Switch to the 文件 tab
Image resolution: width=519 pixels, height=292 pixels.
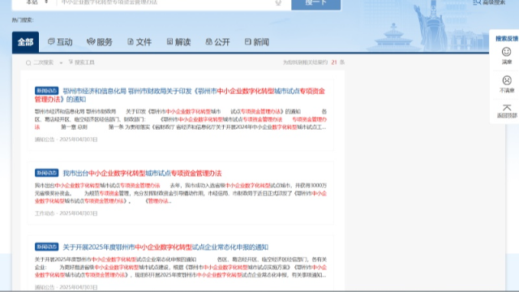point(139,42)
